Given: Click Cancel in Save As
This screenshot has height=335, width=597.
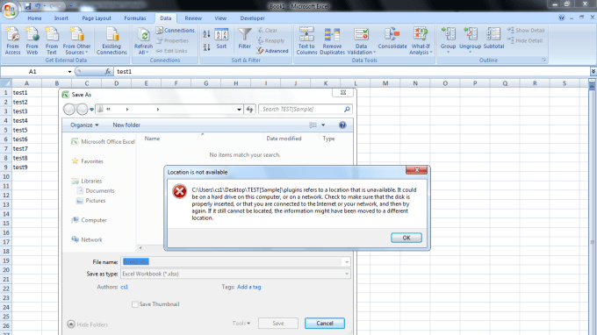Looking at the screenshot, I should (x=324, y=324).
